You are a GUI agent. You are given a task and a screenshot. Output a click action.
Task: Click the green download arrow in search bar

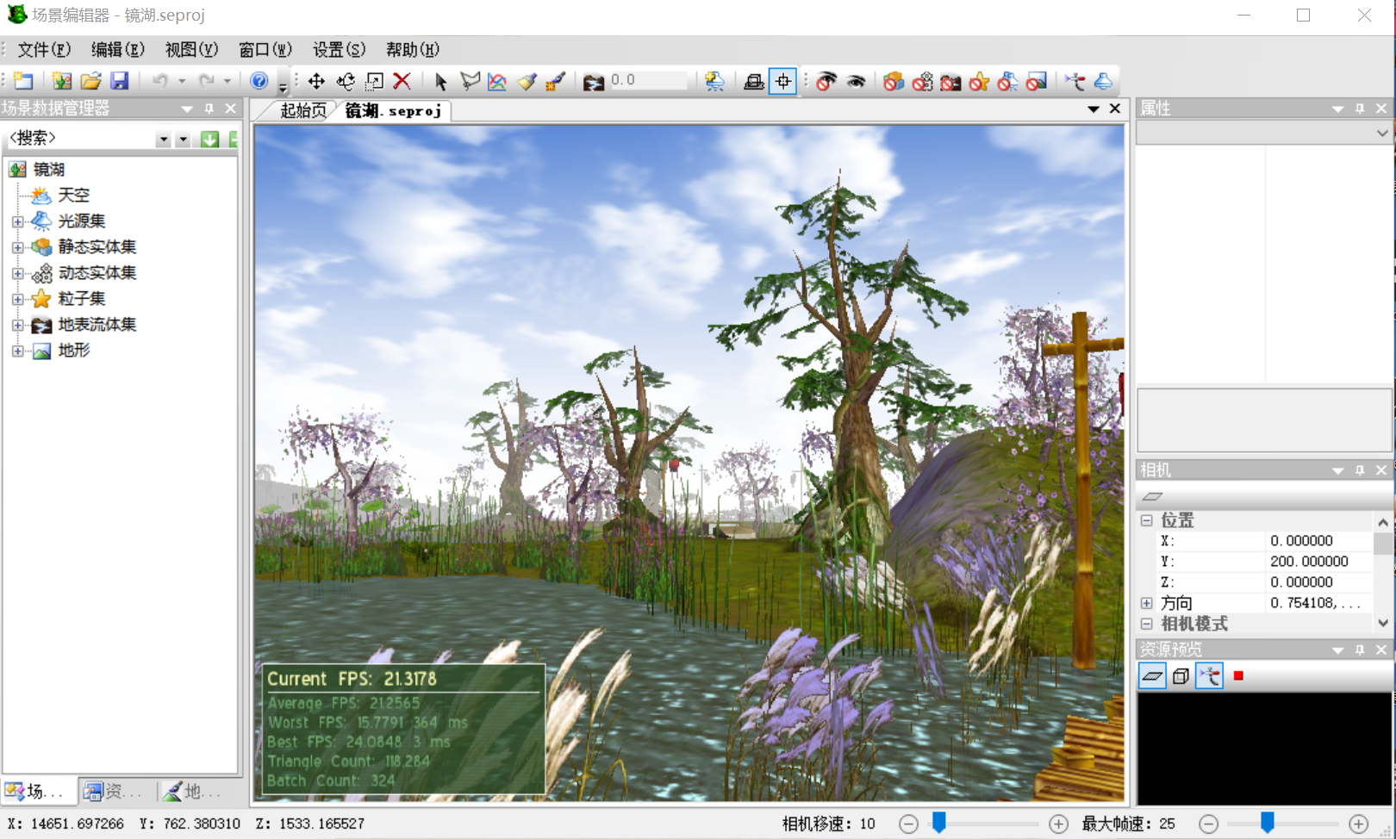209,139
